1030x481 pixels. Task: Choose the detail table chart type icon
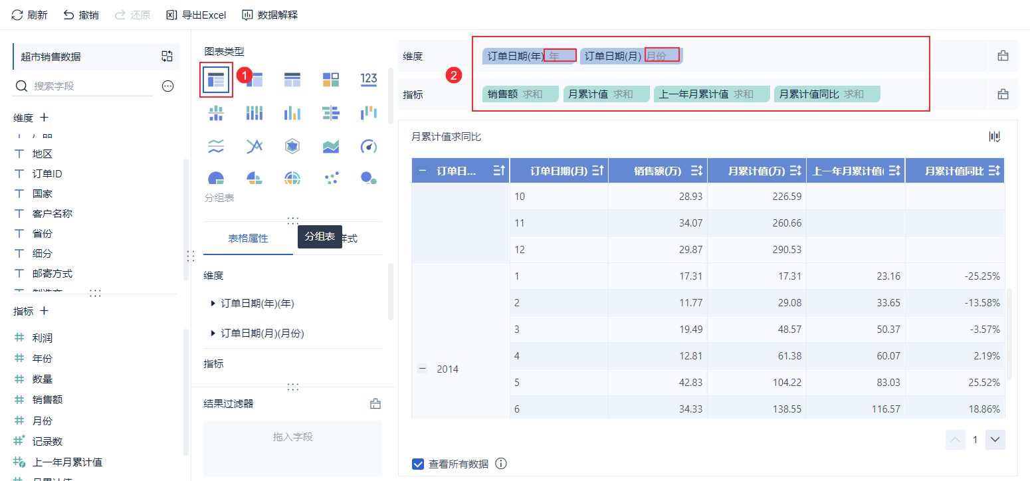pos(292,80)
